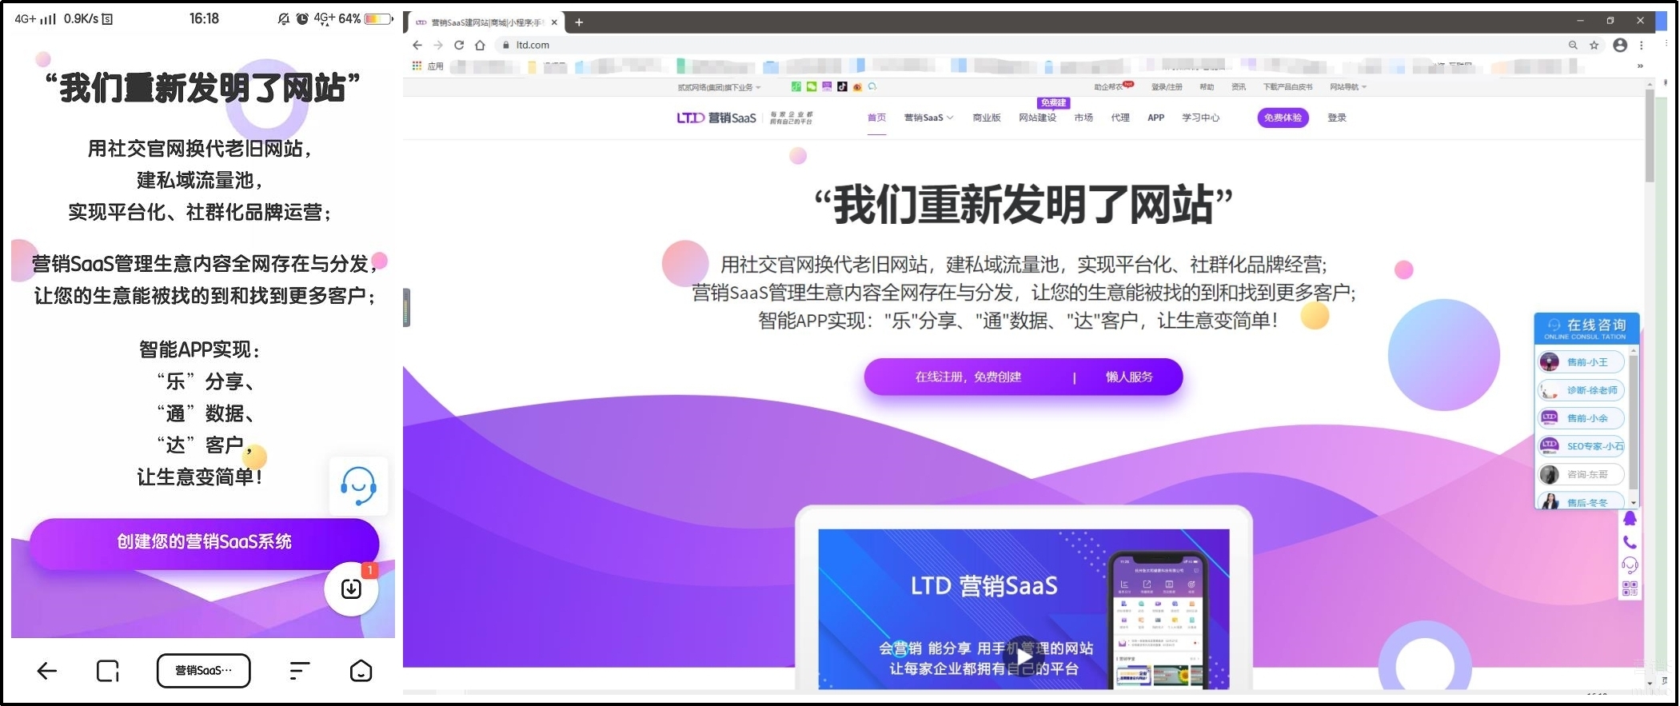Click the 登录/注册 top link
Image resolution: width=1680 pixels, height=706 pixels.
[x=1167, y=87]
